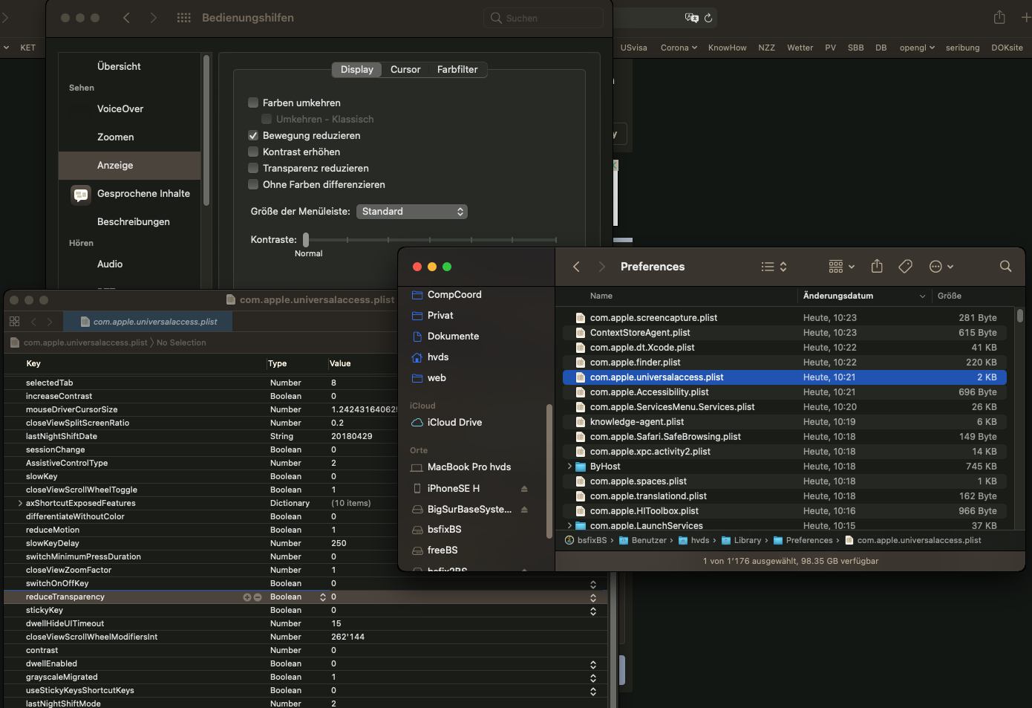The width and height of the screenshot is (1032, 708).
Task: Expand the axShortcutExposedFeatures dictionary
Action: click(20, 504)
